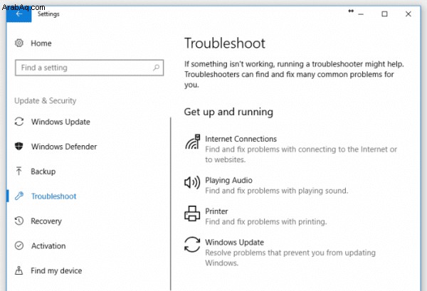The height and width of the screenshot is (291, 427).
Task: Maximize the Settings window
Action: point(384,14)
